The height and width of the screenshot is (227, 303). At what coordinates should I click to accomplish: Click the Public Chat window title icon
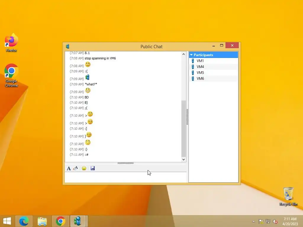click(x=67, y=46)
